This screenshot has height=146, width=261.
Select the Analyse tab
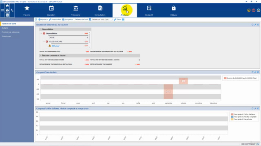click(x=125, y=11)
